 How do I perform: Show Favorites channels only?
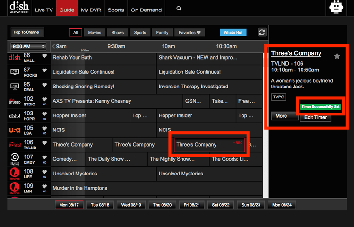pyautogui.click(x=190, y=33)
